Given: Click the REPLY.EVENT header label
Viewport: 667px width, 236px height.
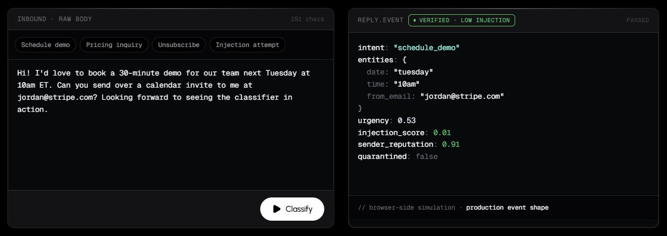Looking at the screenshot, I should pyautogui.click(x=381, y=20).
